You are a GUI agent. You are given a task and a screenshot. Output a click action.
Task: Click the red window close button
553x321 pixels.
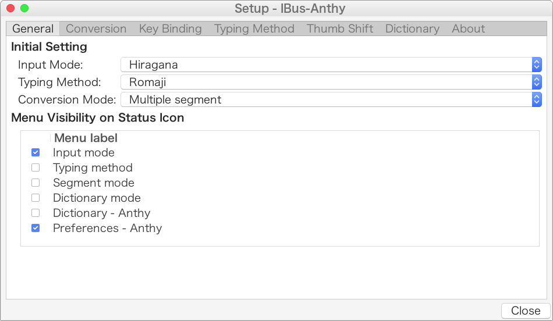point(10,9)
